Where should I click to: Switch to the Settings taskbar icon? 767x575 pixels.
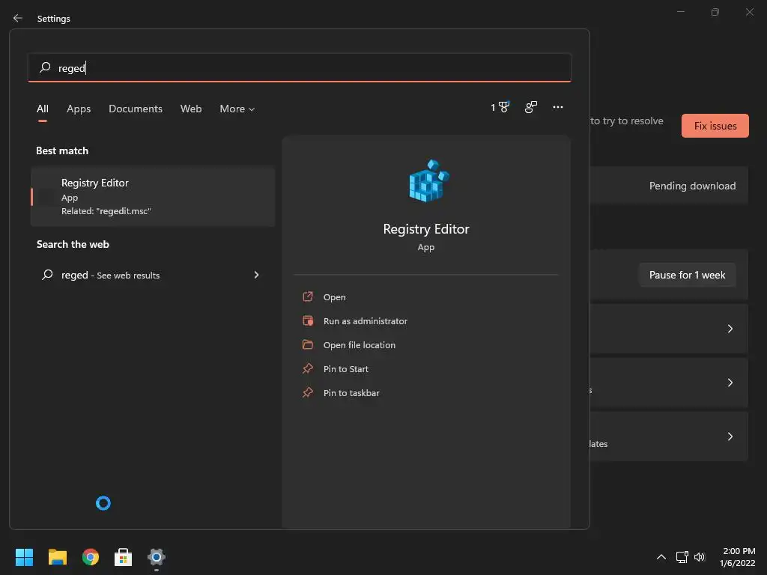point(156,557)
